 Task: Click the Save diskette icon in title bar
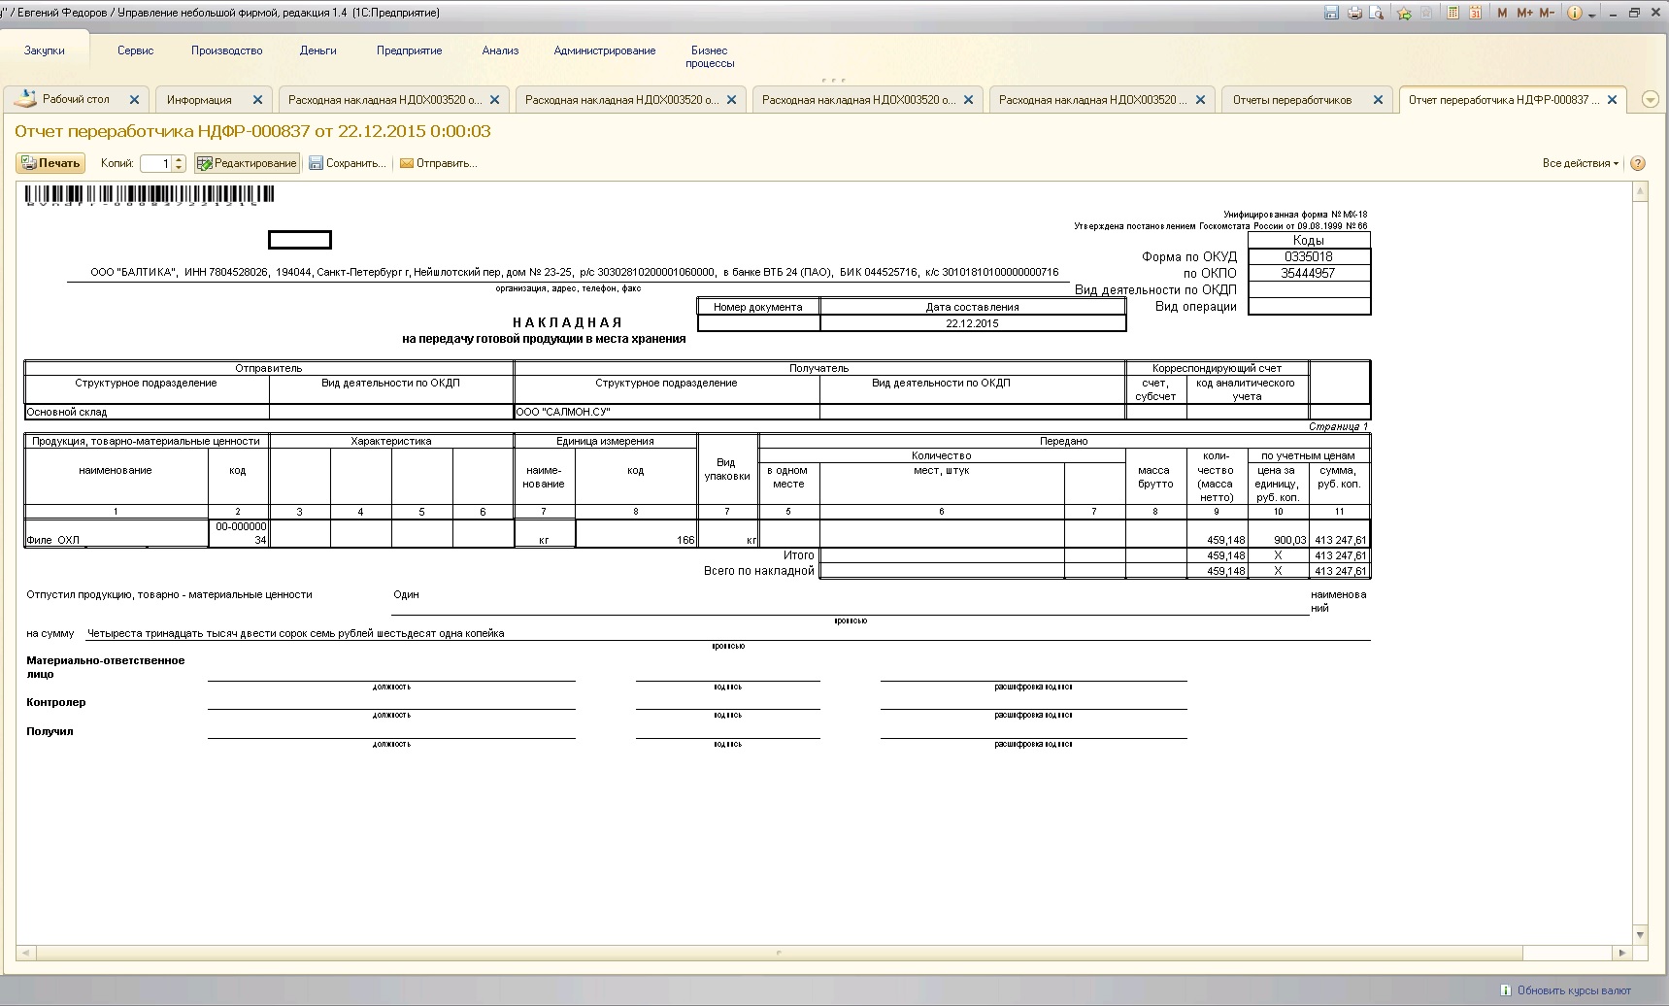click(x=1331, y=13)
